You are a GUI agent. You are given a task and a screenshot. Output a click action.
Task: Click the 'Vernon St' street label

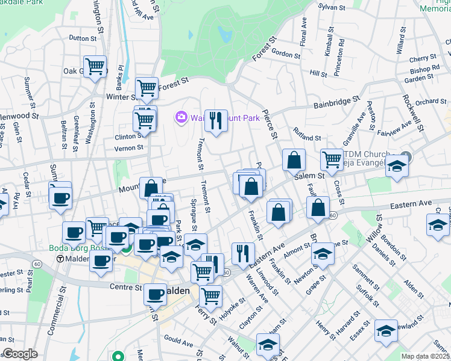point(128,149)
